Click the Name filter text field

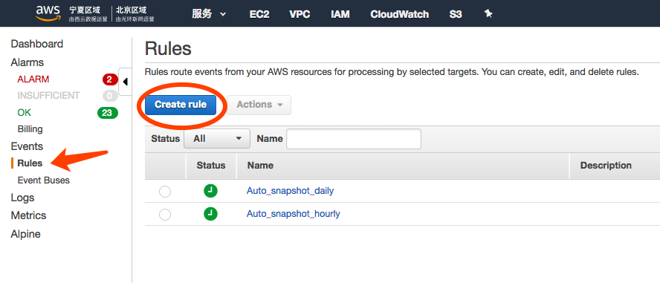[354, 139]
